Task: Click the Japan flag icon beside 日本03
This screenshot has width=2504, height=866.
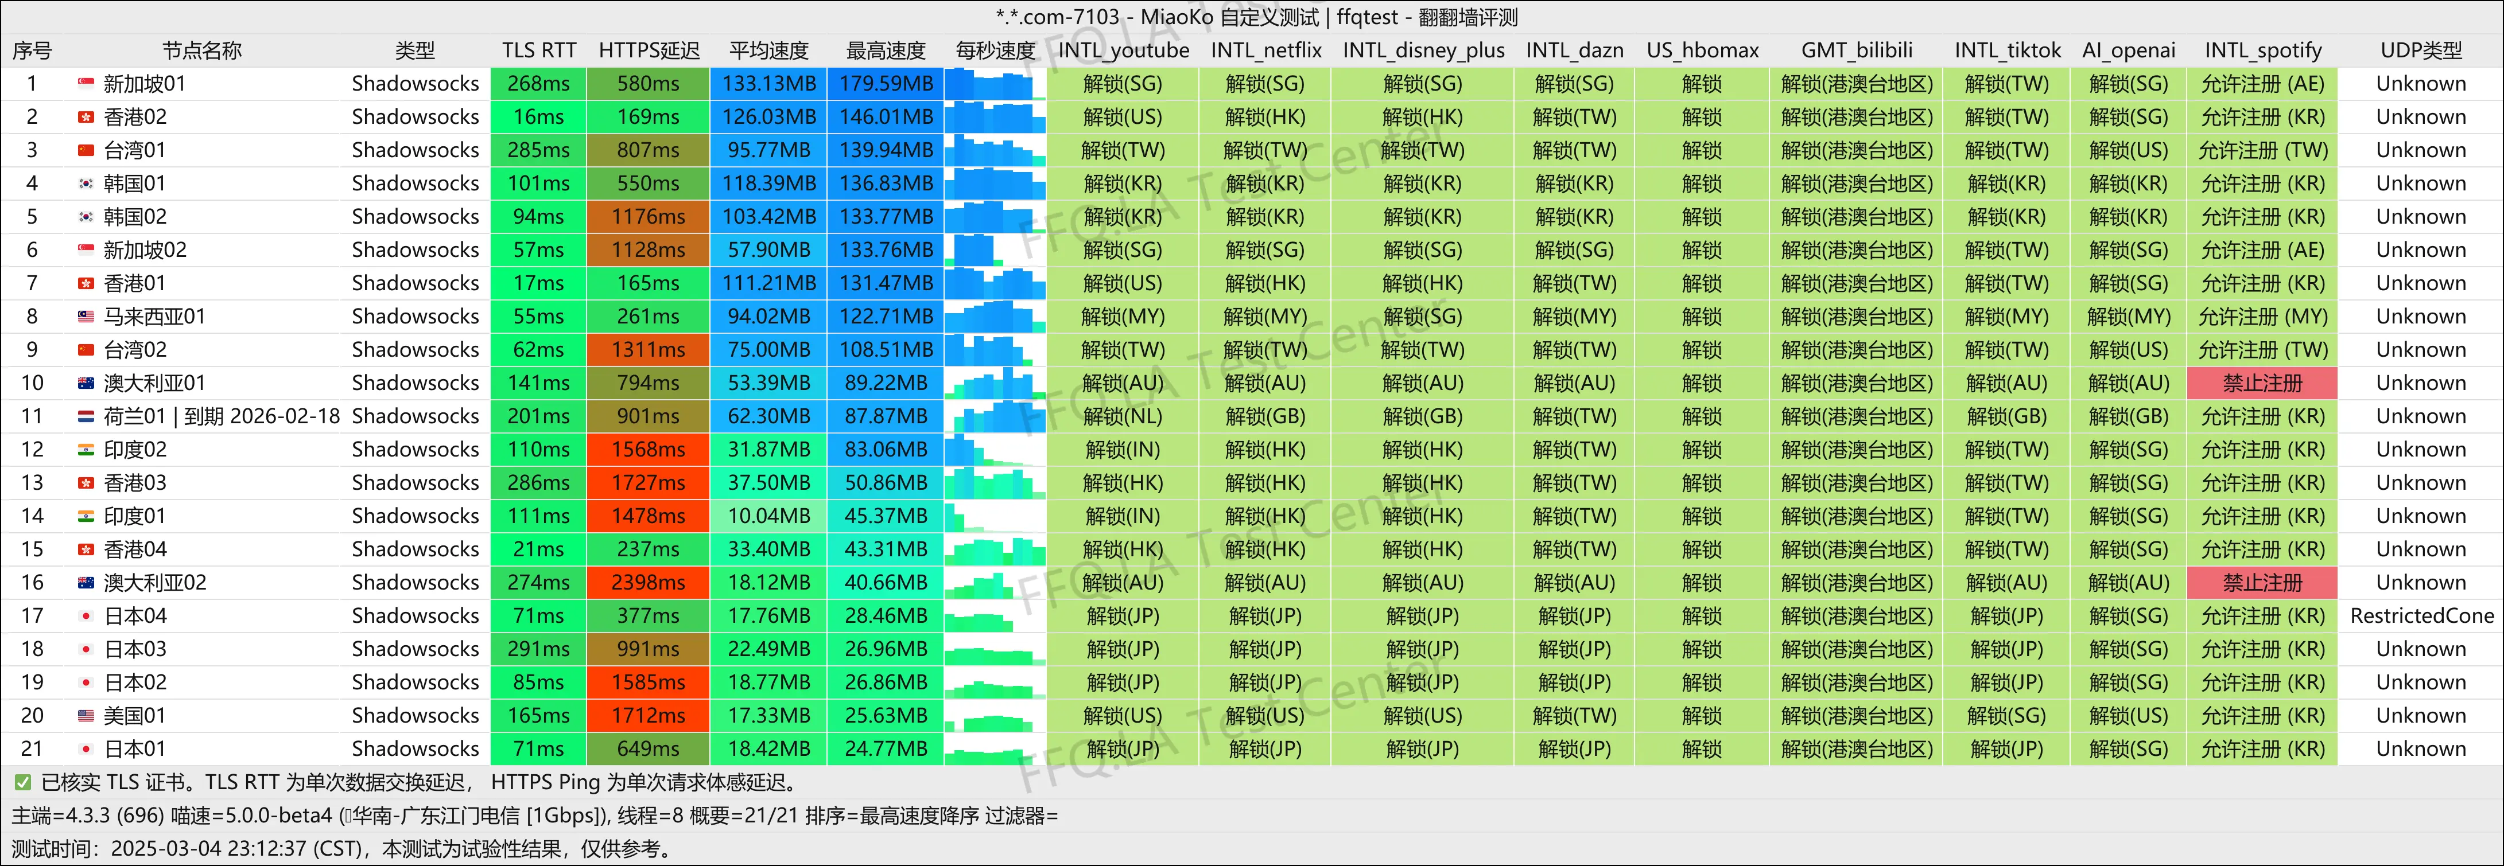Action: pyautogui.click(x=86, y=649)
